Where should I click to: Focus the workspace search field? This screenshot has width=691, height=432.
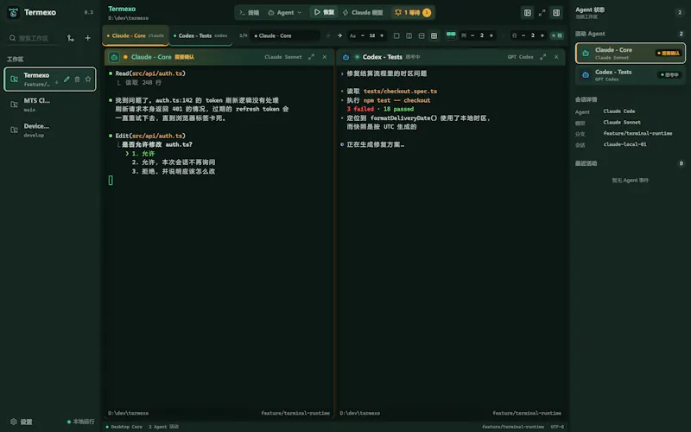pyautogui.click(x=34, y=38)
